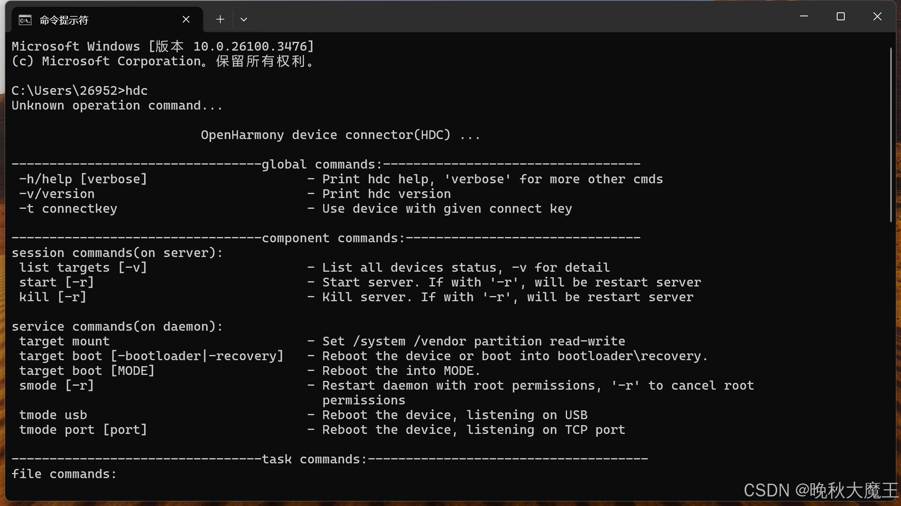901x506 pixels.
Task: Click the file commands line
Action: point(64,474)
